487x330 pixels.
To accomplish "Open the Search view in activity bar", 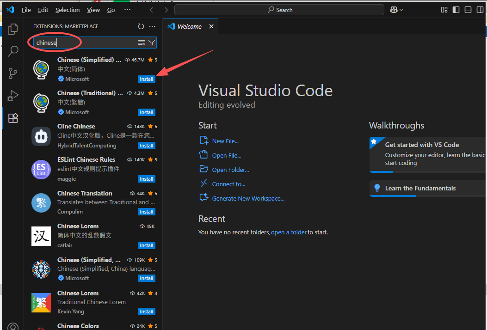I will coord(13,51).
